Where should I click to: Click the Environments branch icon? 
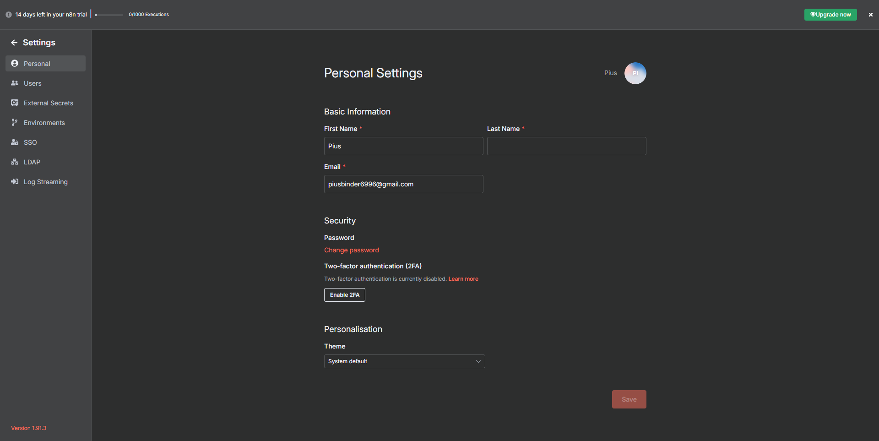point(15,122)
